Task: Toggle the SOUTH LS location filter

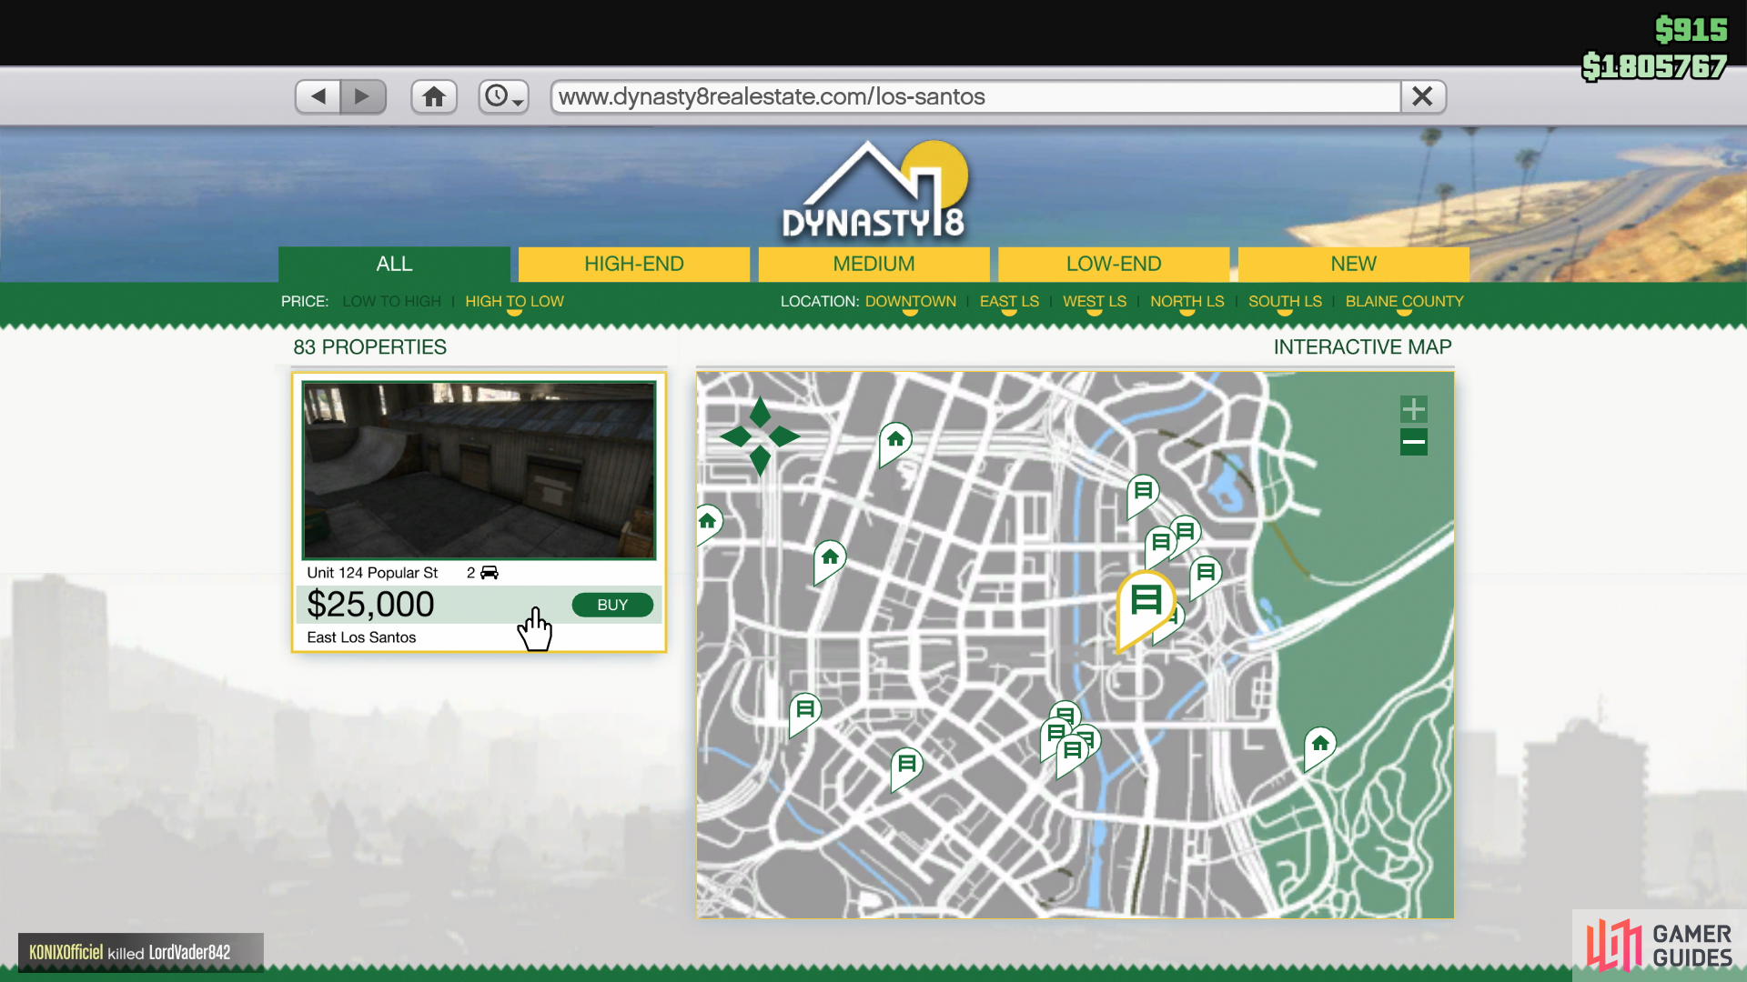Action: (x=1285, y=301)
